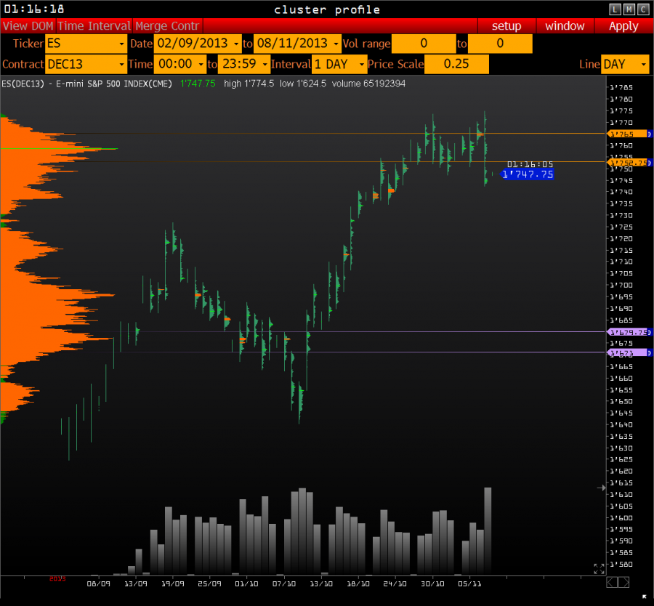
Task: Click the orange 1'765 price level marker
Action: point(626,134)
